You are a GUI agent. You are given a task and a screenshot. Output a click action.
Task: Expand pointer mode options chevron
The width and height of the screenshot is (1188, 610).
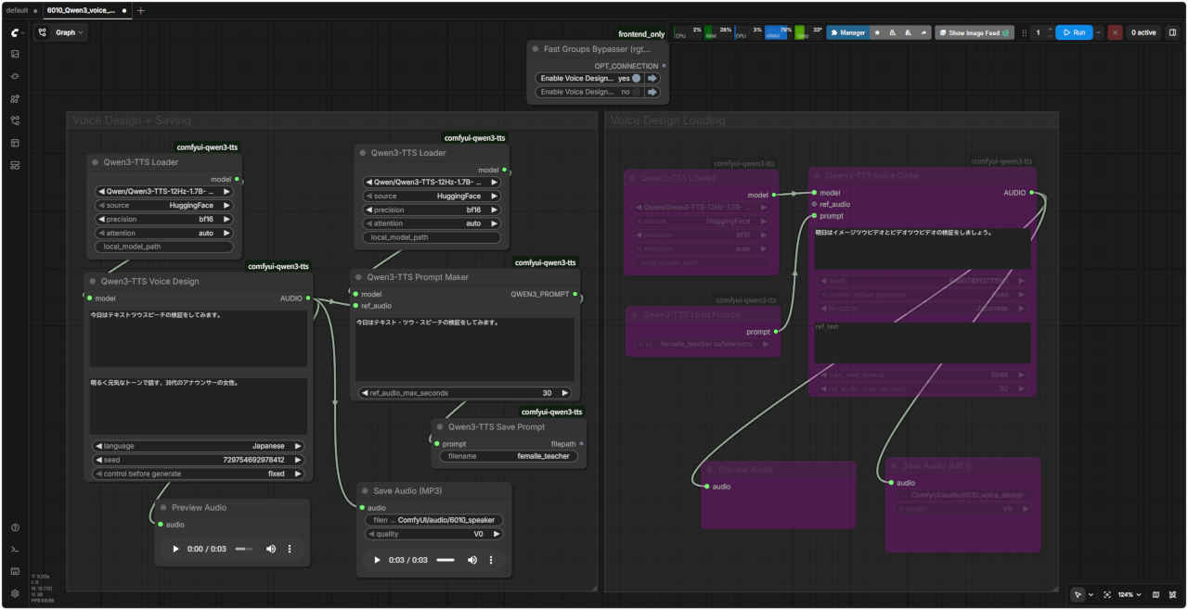point(1091,594)
